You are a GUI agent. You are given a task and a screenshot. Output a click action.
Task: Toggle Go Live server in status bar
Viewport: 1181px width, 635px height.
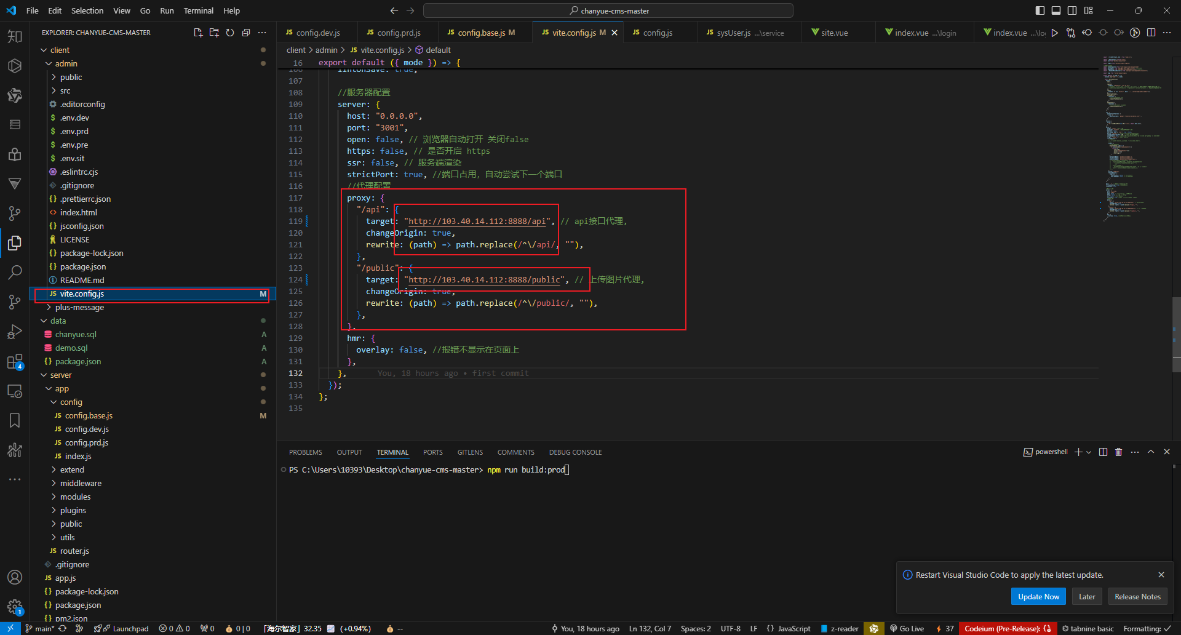[x=907, y=628]
